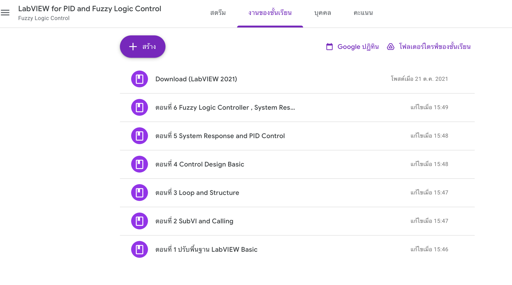512x285 pixels.
Task: Select the งานของชั้นเรียน tab
Action: pos(270,13)
